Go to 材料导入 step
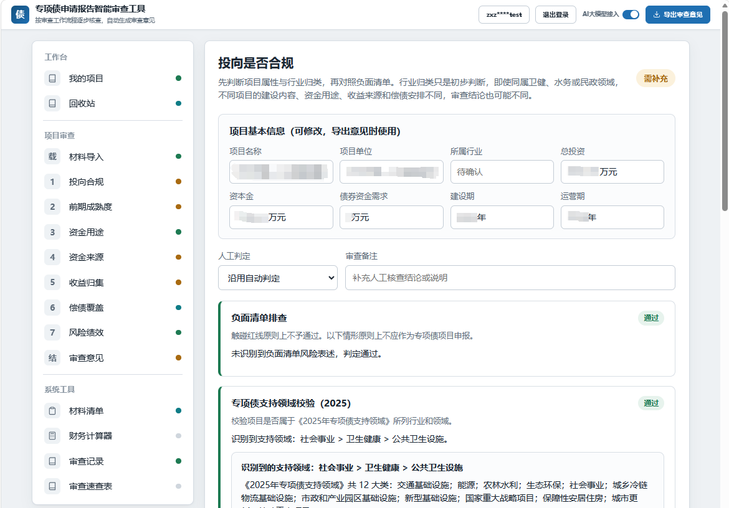729x508 pixels. (x=113, y=156)
